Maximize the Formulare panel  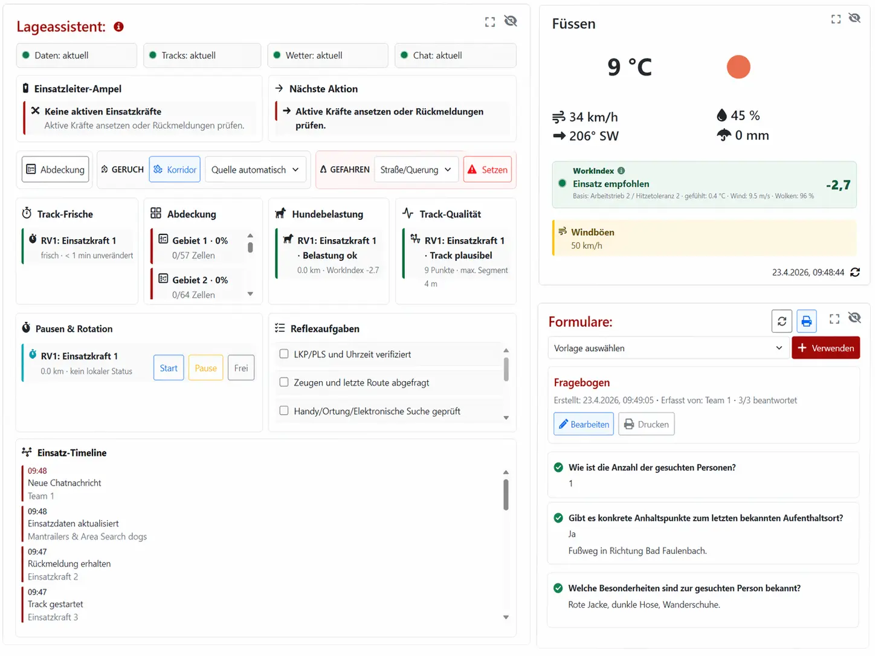coord(835,319)
